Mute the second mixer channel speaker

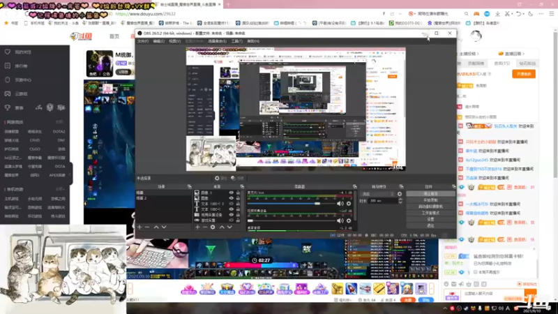pyautogui.click(x=340, y=220)
